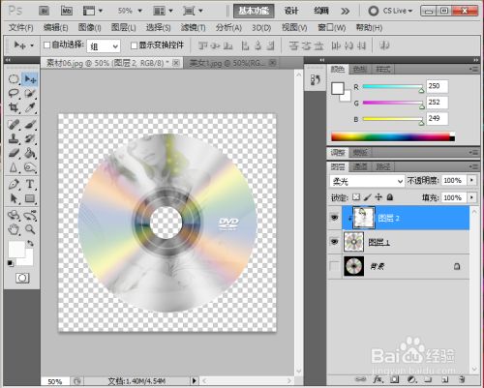This screenshot has width=484, height=388.
Task: Open the 文件(F) menu
Action: point(21,28)
